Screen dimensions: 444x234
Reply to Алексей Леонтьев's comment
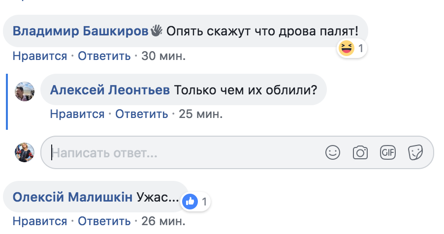point(142,115)
